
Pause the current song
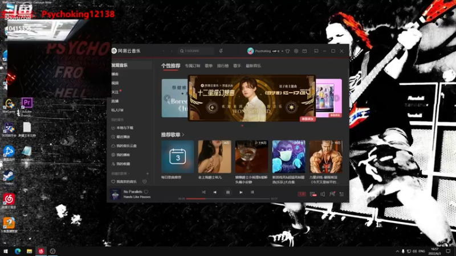pyautogui.click(x=228, y=192)
